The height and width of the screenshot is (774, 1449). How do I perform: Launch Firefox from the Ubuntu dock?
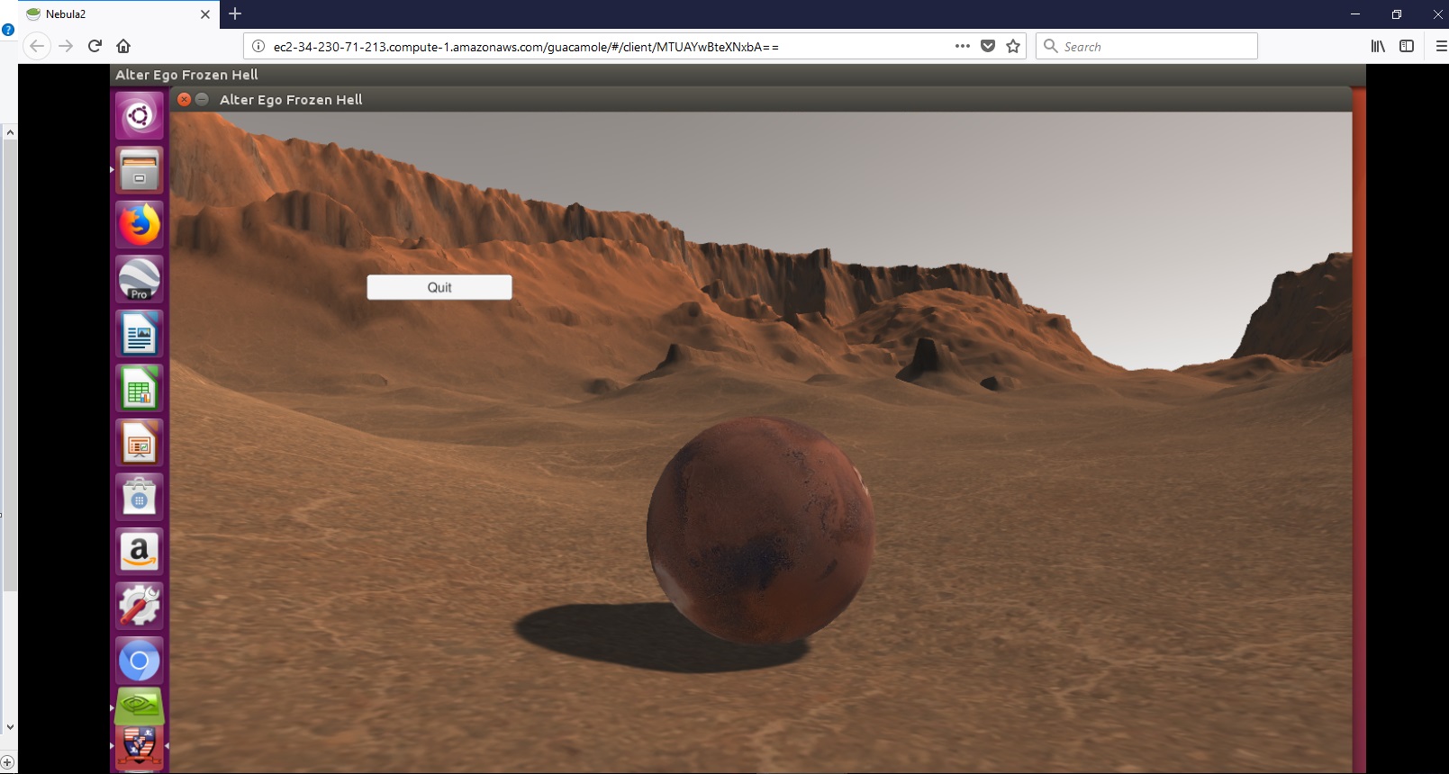click(x=139, y=225)
